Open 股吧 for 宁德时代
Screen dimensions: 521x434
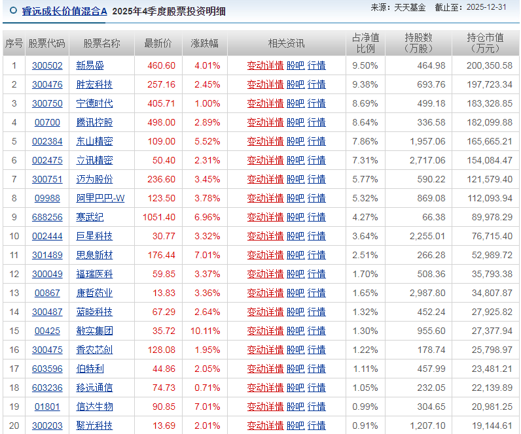[x=295, y=103]
